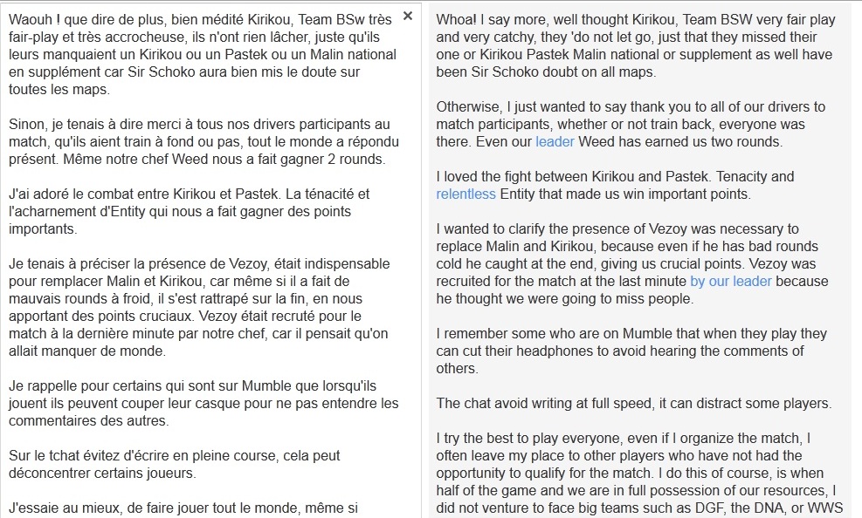The width and height of the screenshot is (862, 518).
Task: Click the highlighted word 'relentless'
Action: point(465,194)
